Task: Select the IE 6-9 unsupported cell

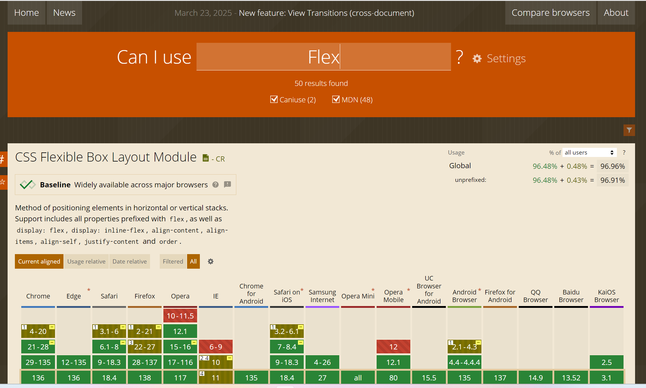Action: coord(216,347)
